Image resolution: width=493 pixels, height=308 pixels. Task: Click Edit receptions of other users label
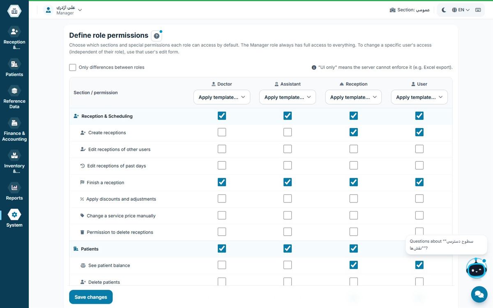point(119,149)
